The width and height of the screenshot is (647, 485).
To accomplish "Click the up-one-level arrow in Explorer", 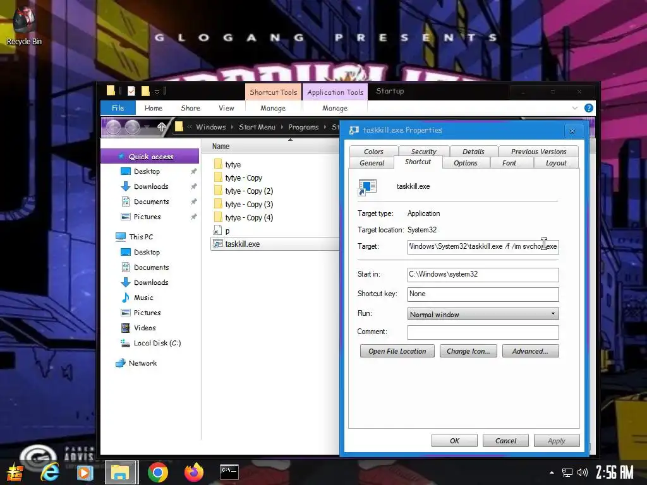I will [x=162, y=127].
